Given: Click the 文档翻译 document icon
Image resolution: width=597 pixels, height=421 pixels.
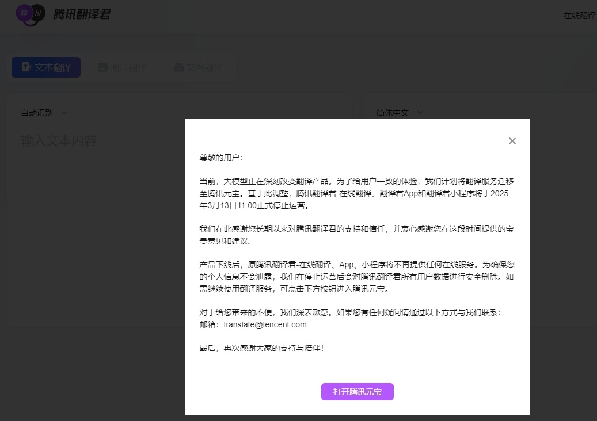Looking at the screenshot, I should pos(178,67).
